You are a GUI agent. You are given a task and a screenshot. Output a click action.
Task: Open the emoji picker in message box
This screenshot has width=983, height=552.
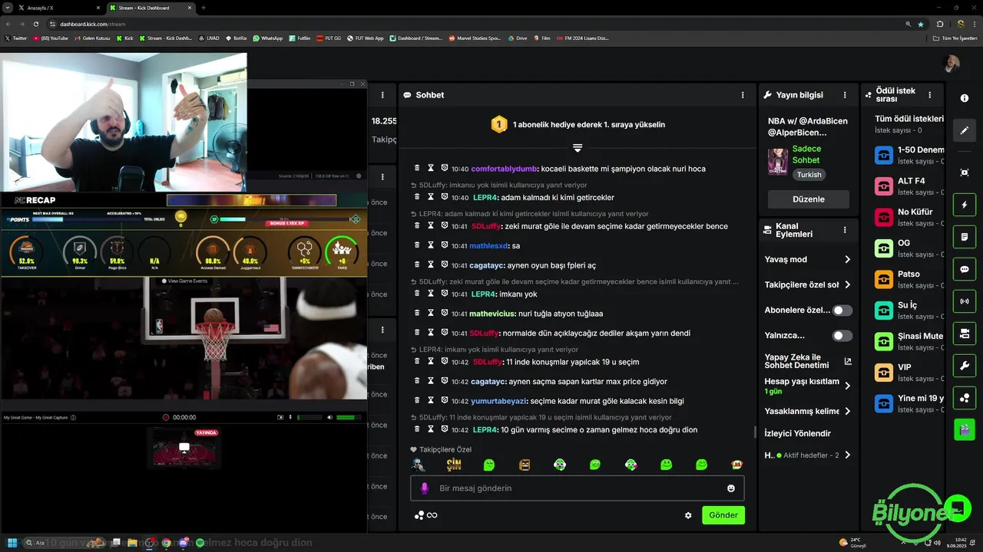[x=731, y=488]
